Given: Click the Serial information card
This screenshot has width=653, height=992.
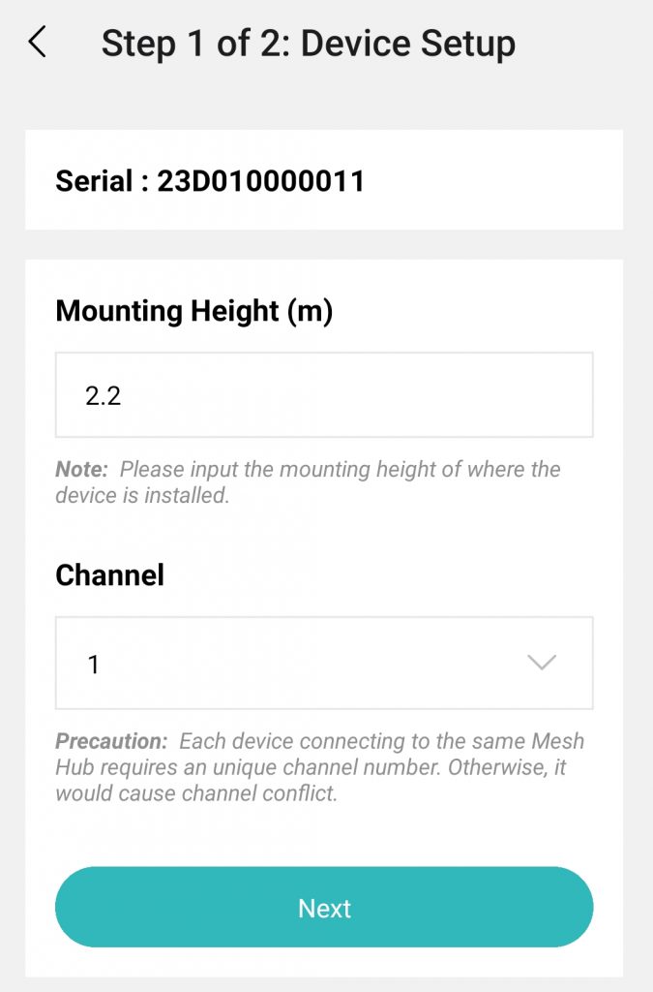Looking at the screenshot, I should click(324, 181).
